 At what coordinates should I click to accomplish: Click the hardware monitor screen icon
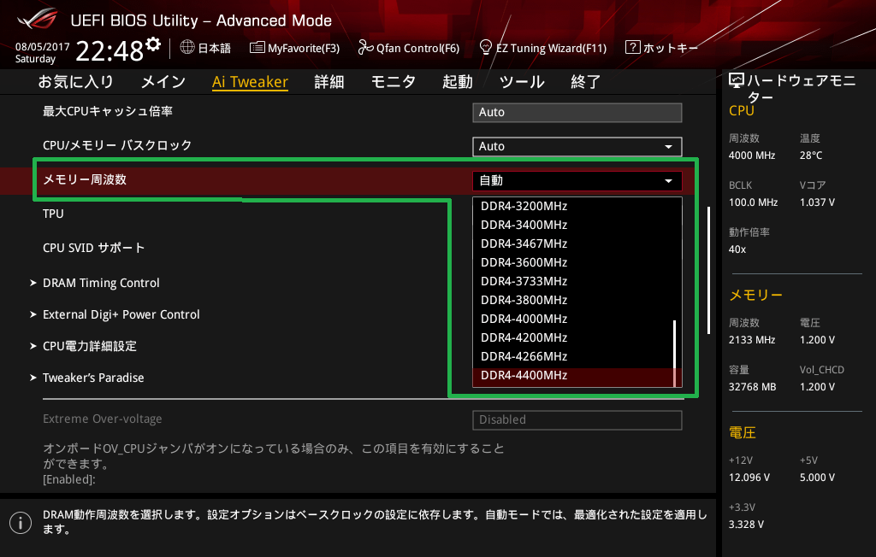737,81
